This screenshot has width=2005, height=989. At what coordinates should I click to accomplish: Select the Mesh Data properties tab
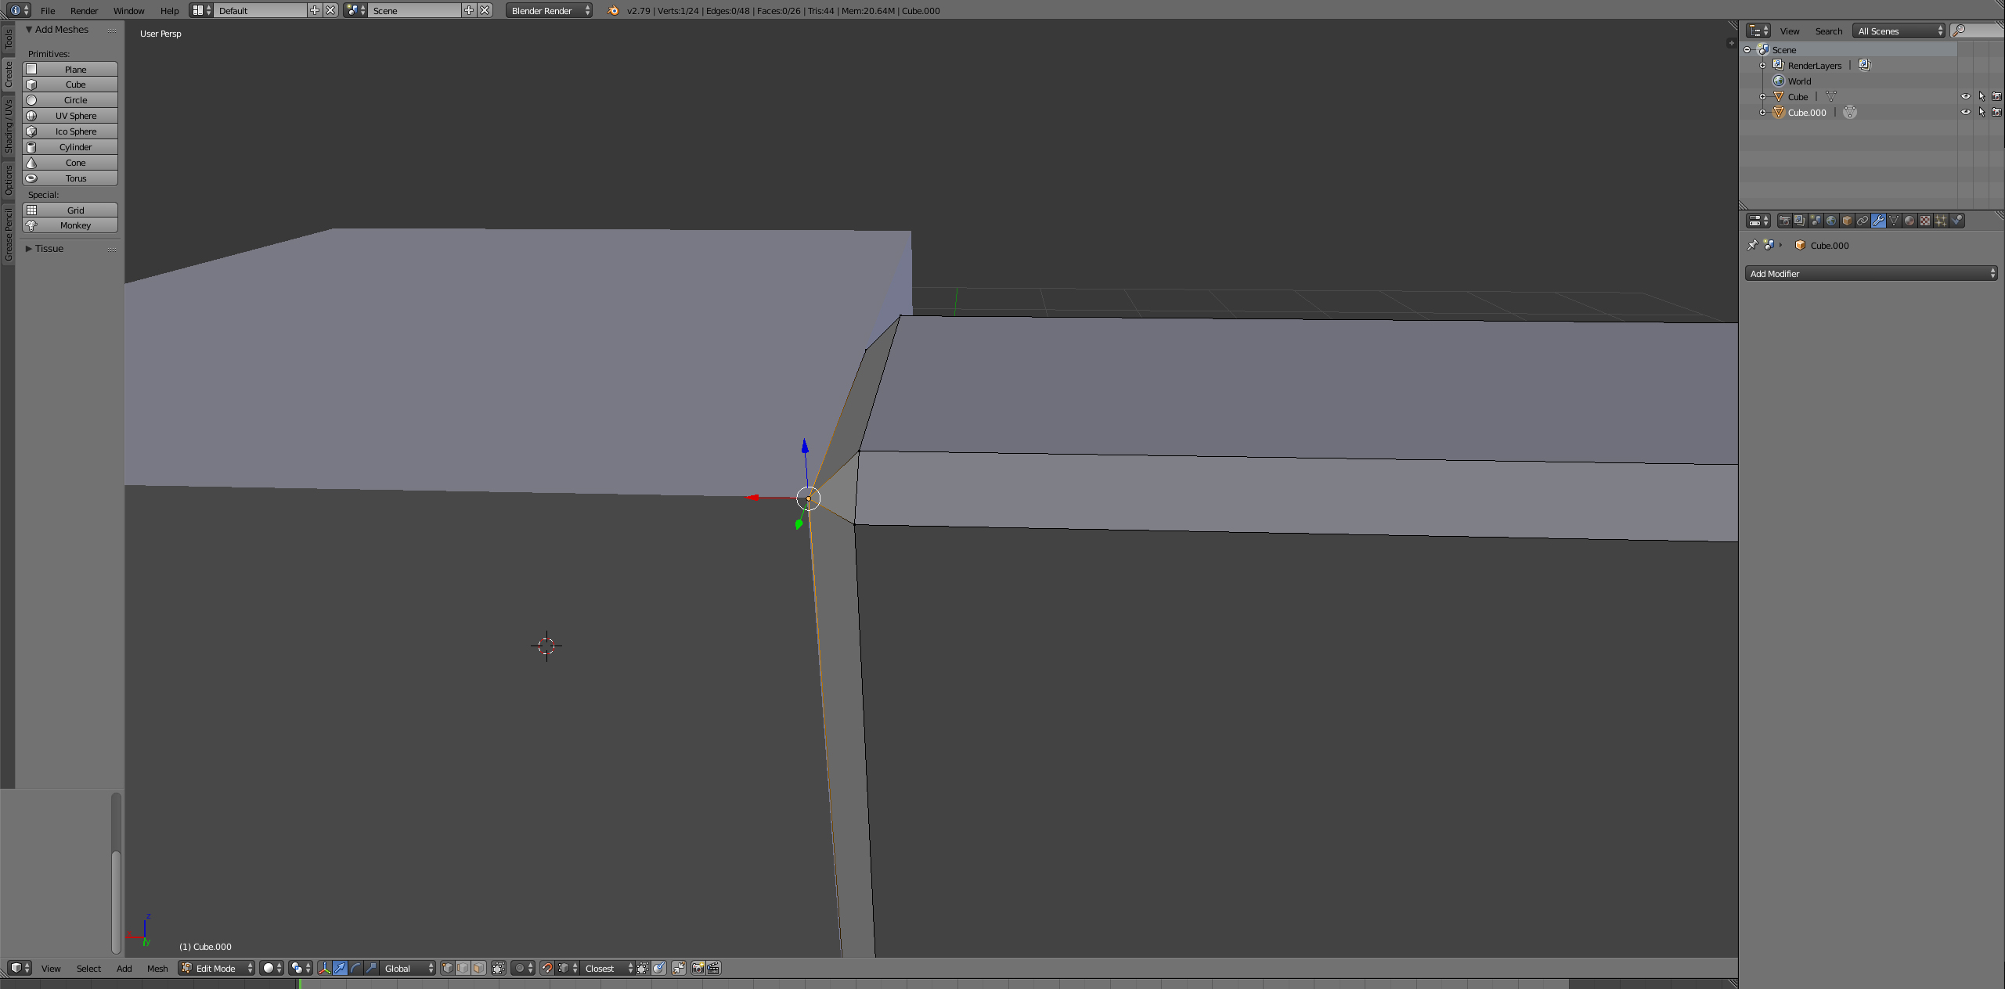coord(1894,221)
